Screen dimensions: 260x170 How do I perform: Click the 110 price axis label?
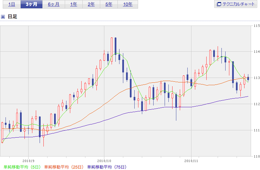[257, 156]
